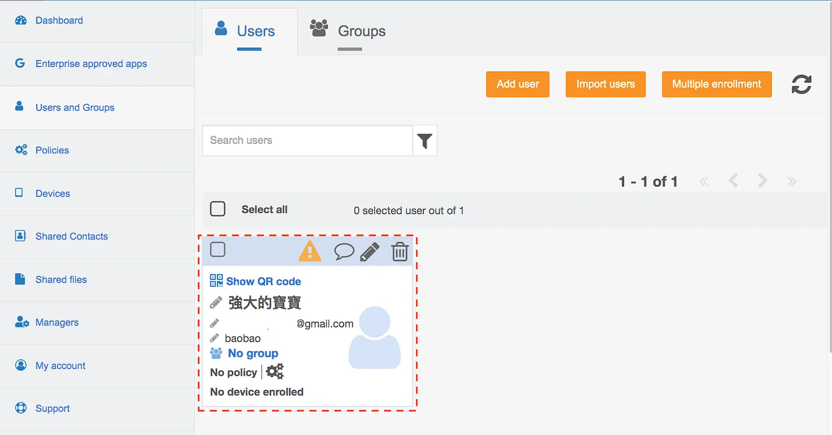Click the '1 - 1 of 1' page count
The height and width of the screenshot is (435, 832).
(648, 182)
